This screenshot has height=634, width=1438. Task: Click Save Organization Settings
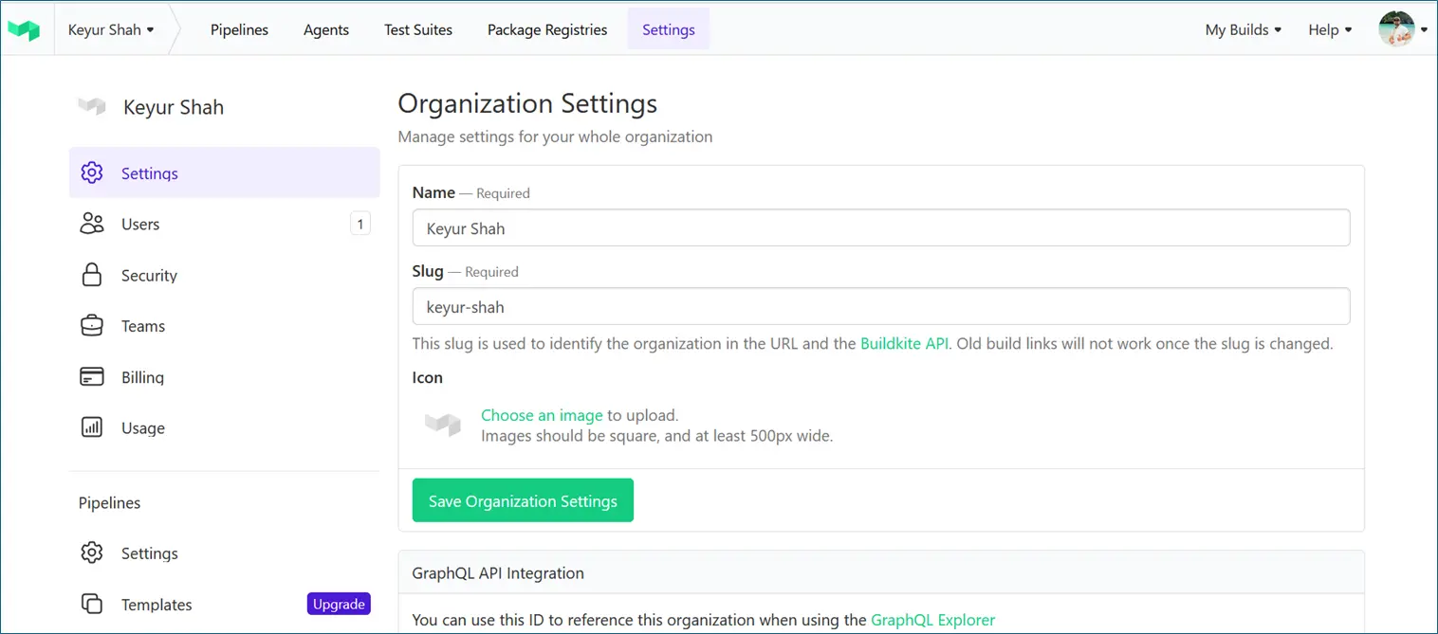click(x=523, y=499)
